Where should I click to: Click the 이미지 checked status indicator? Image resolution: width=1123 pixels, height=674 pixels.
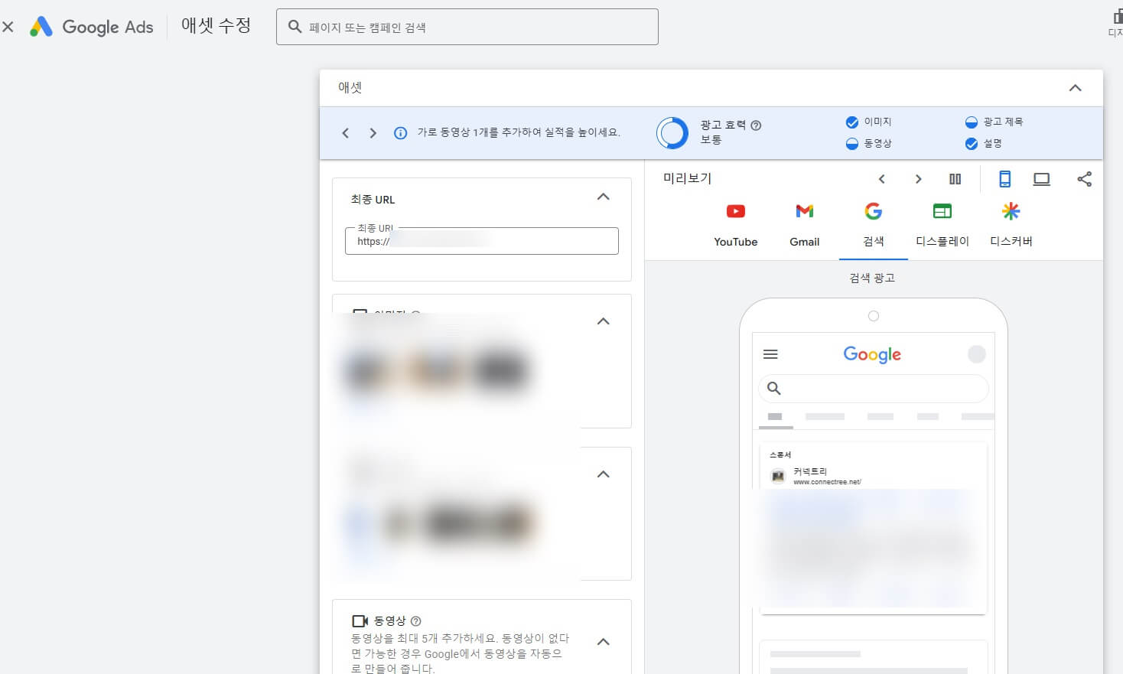(x=852, y=122)
